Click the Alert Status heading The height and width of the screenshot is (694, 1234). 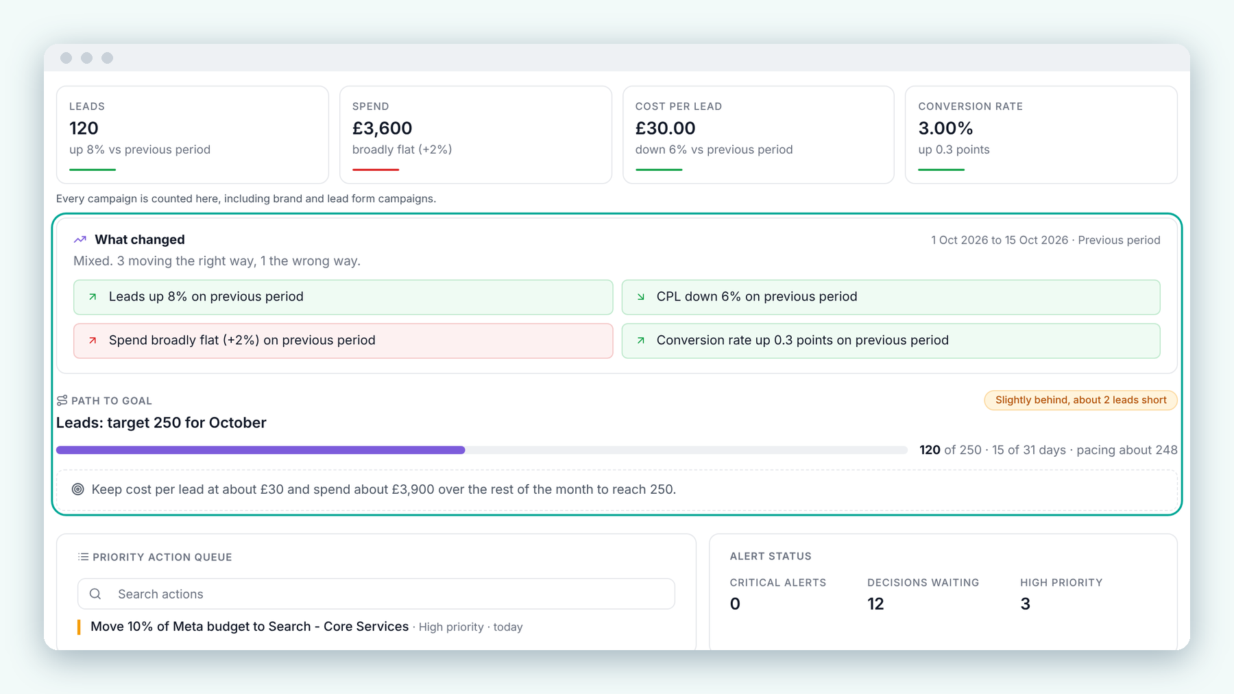(771, 556)
